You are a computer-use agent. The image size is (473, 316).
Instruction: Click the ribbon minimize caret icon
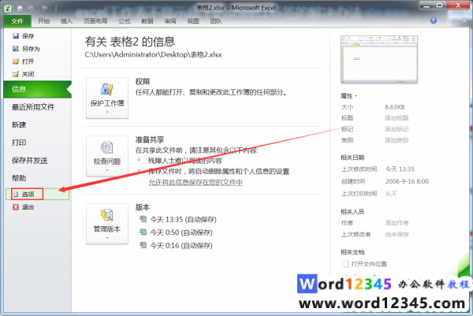coord(423,20)
